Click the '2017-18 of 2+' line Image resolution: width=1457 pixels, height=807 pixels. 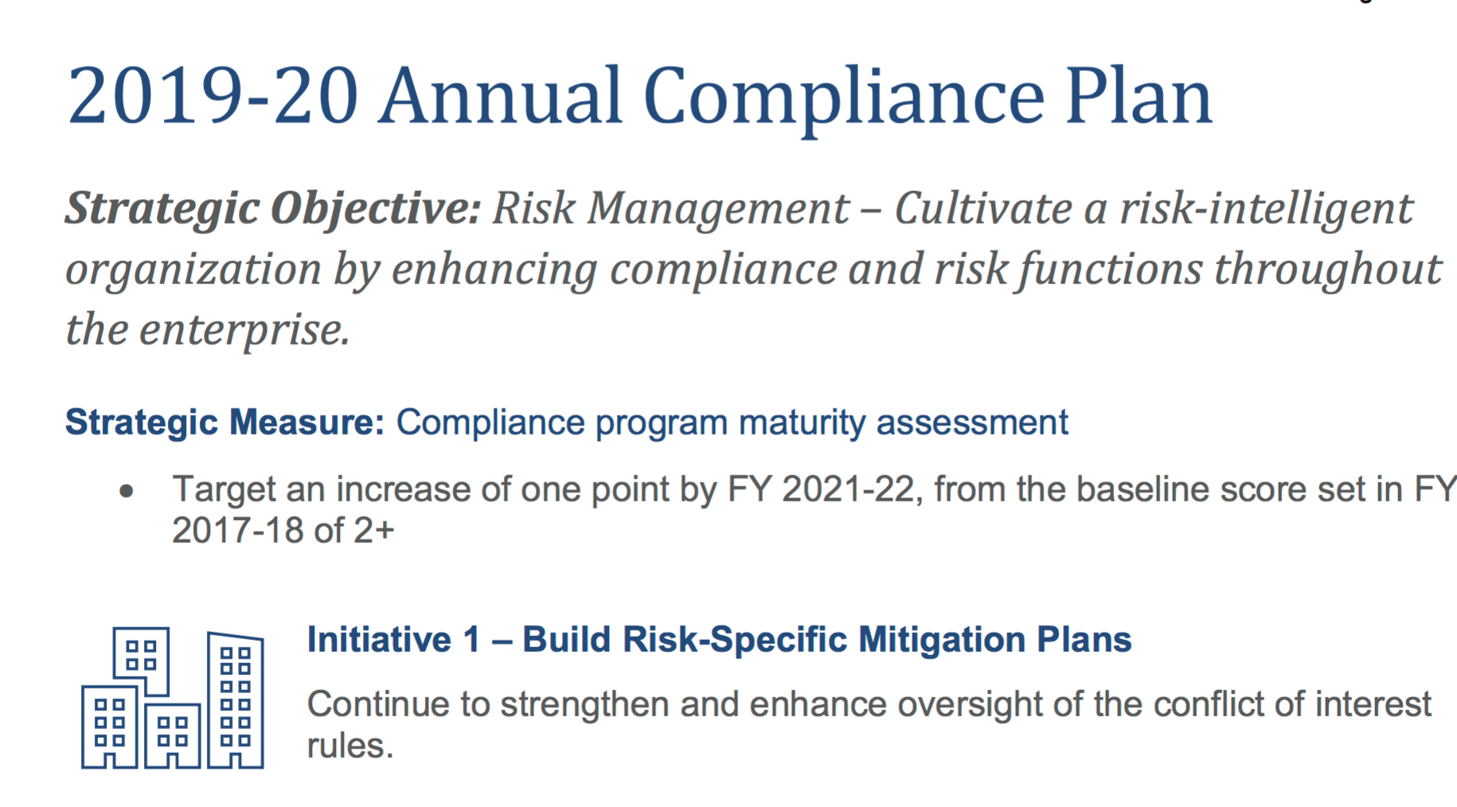click(283, 531)
